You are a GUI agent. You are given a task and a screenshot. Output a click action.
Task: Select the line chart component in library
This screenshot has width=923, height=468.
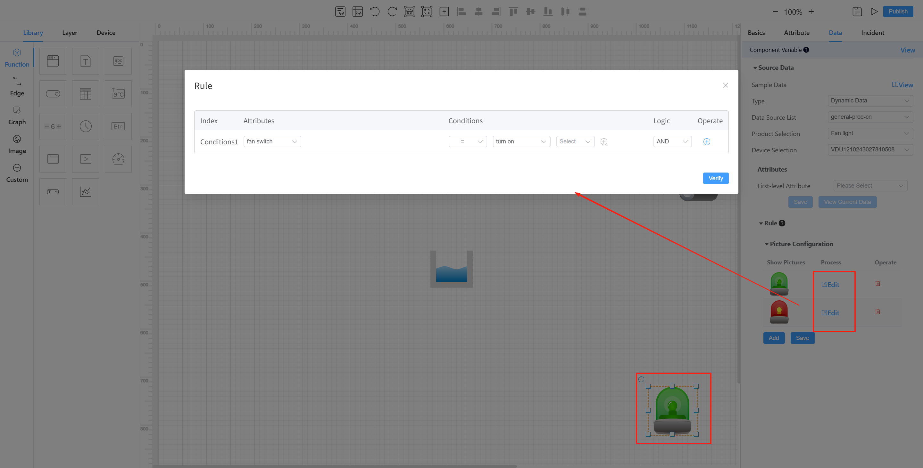[x=85, y=192]
